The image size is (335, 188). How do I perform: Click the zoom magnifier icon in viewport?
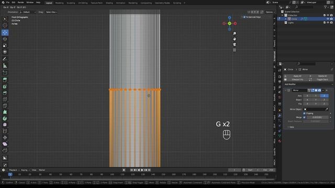point(234,33)
